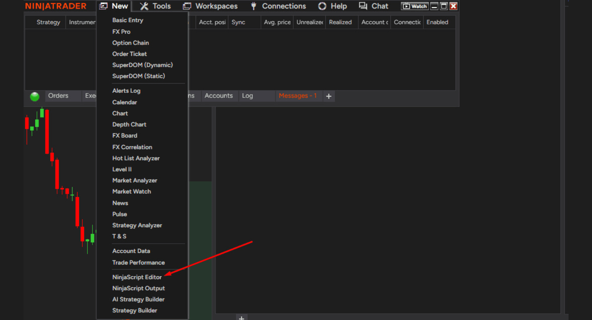Click the green connection status indicator

35,96
